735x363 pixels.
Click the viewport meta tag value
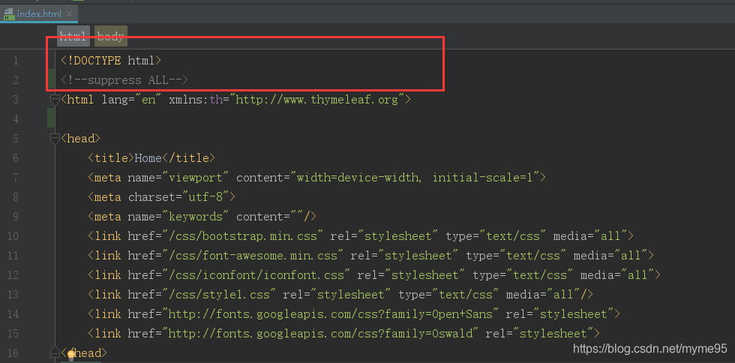199,178
